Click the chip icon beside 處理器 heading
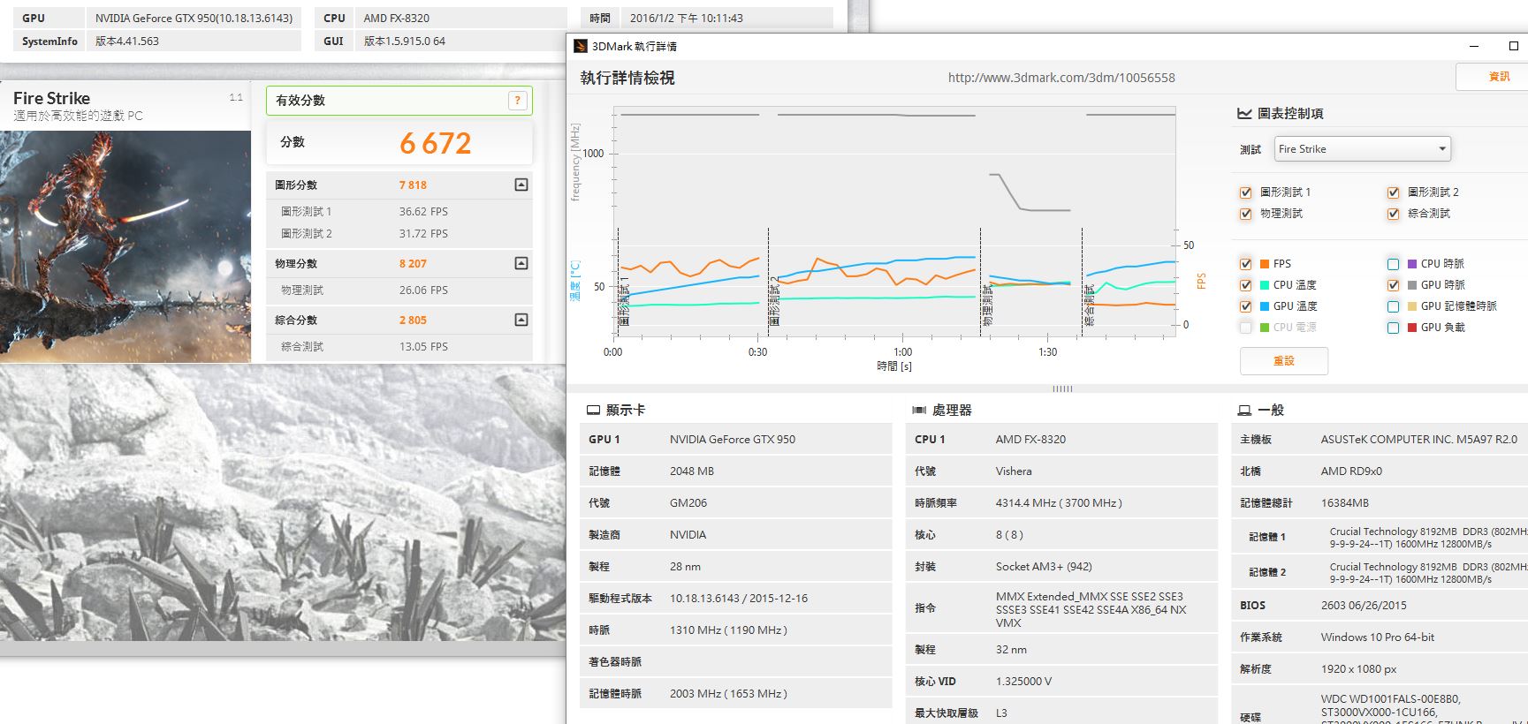Viewport: 1528px width, 724px height. (x=919, y=411)
